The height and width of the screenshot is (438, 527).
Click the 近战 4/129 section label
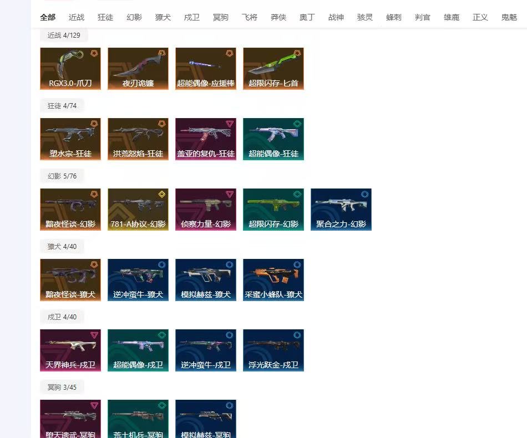[64, 35]
